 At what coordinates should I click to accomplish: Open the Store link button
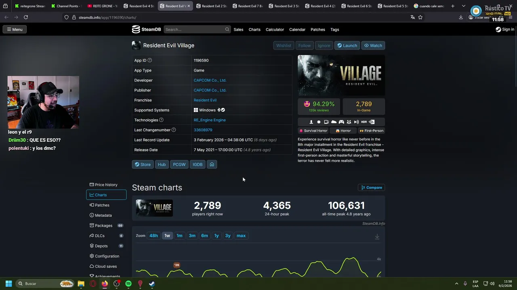coord(143,164)
